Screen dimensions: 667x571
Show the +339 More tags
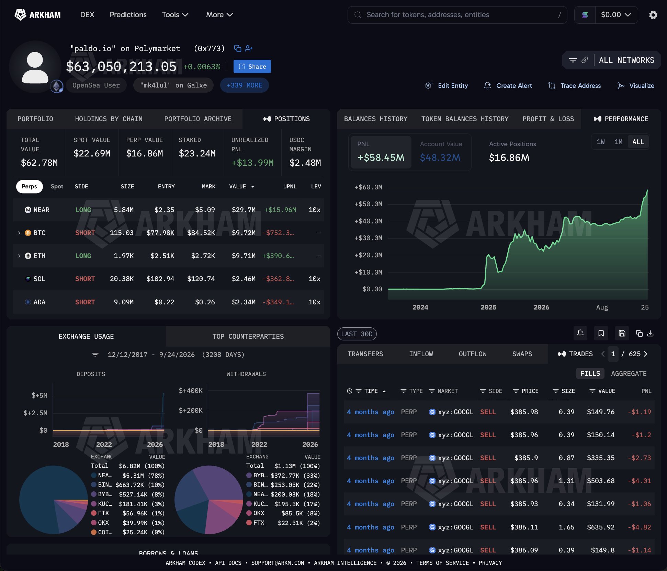click(x=244, y=85)
